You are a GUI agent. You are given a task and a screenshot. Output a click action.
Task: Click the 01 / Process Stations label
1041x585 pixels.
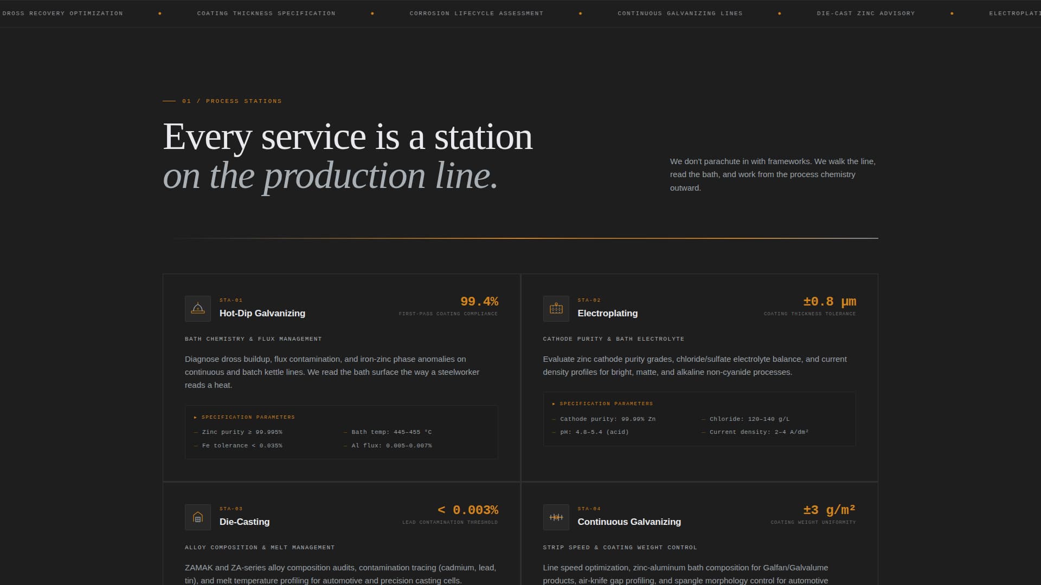[232, 101]
